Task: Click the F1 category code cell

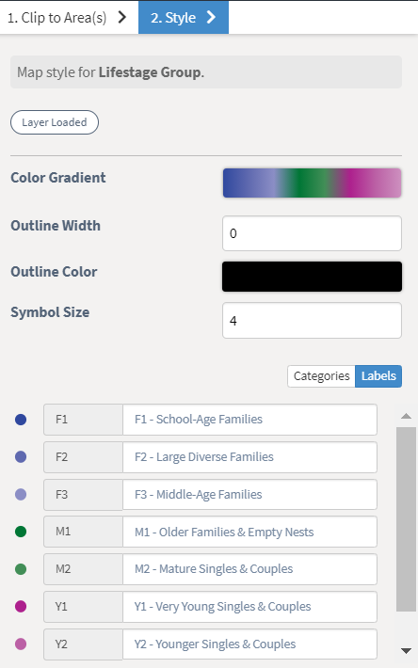Action: tap(83, 420)
